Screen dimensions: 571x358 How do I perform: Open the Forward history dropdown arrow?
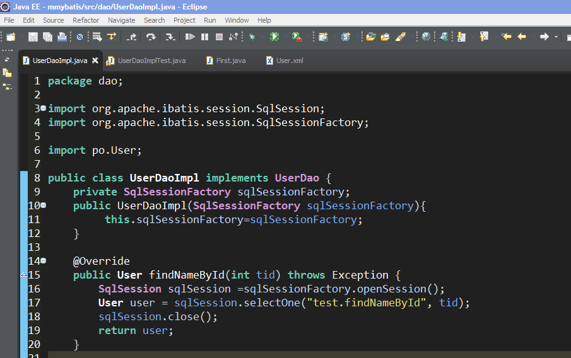(556, 37)
